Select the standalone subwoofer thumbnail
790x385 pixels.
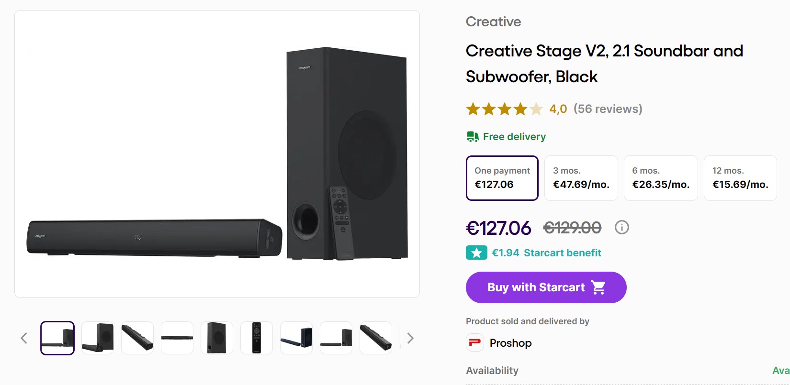click(x=217, y=338)
